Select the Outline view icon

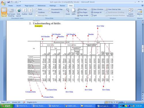point(24,12)
